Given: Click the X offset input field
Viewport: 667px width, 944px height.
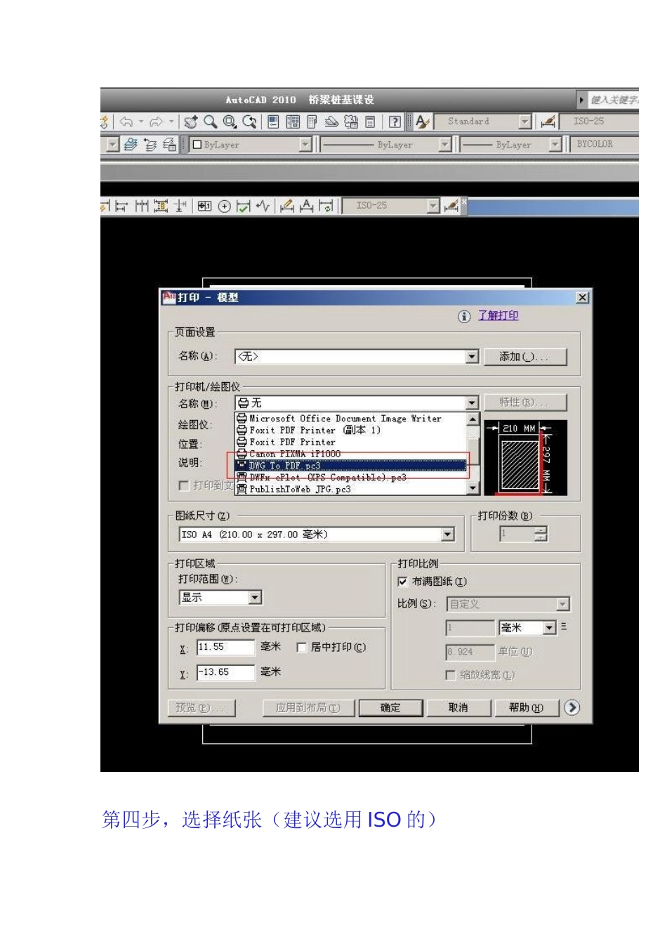Looking at the screenshot, I should [225, 648].
